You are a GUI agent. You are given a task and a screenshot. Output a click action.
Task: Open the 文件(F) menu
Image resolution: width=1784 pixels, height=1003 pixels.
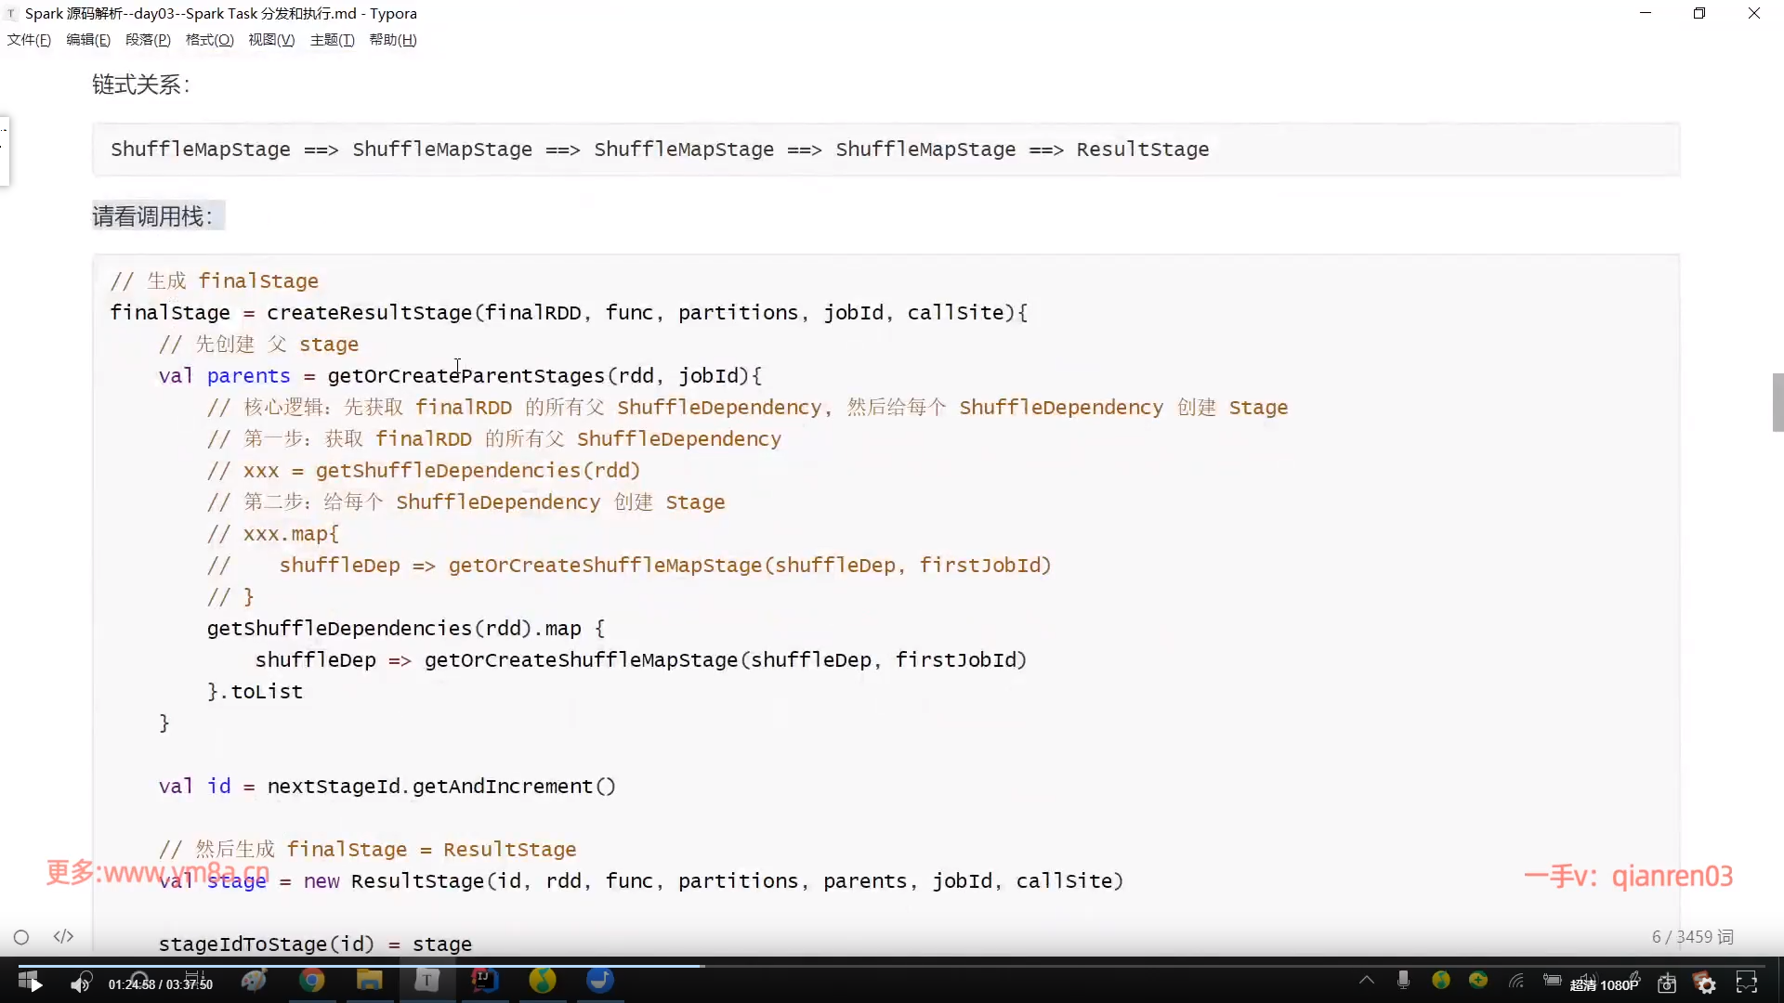coord(29,40)
